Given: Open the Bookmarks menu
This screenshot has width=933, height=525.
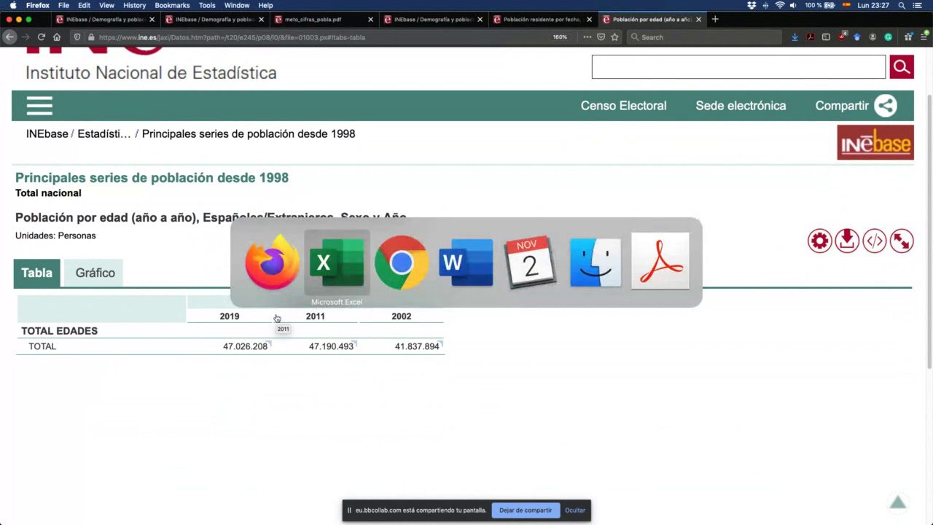Looking at the screenshot, I should tap(172, 5).
